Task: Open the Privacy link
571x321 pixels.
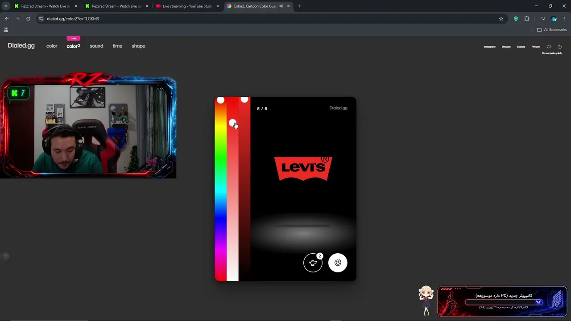Action: (536, 47)
